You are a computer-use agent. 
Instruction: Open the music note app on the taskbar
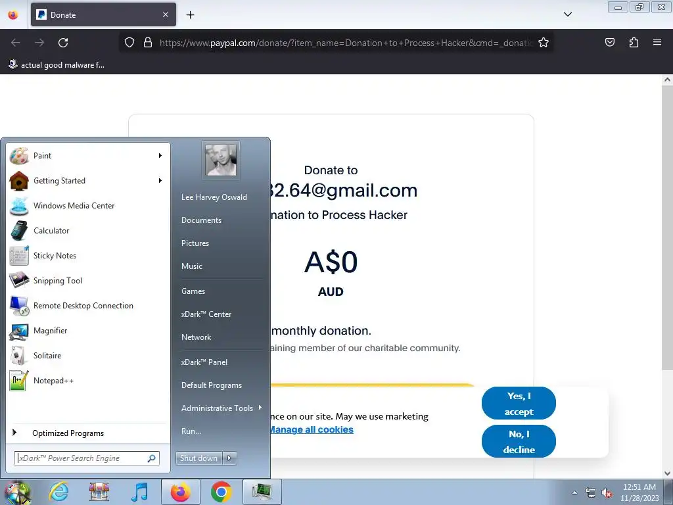pyautogui.click(x=139, y=492)
